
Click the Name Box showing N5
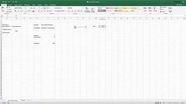point(3,16)
